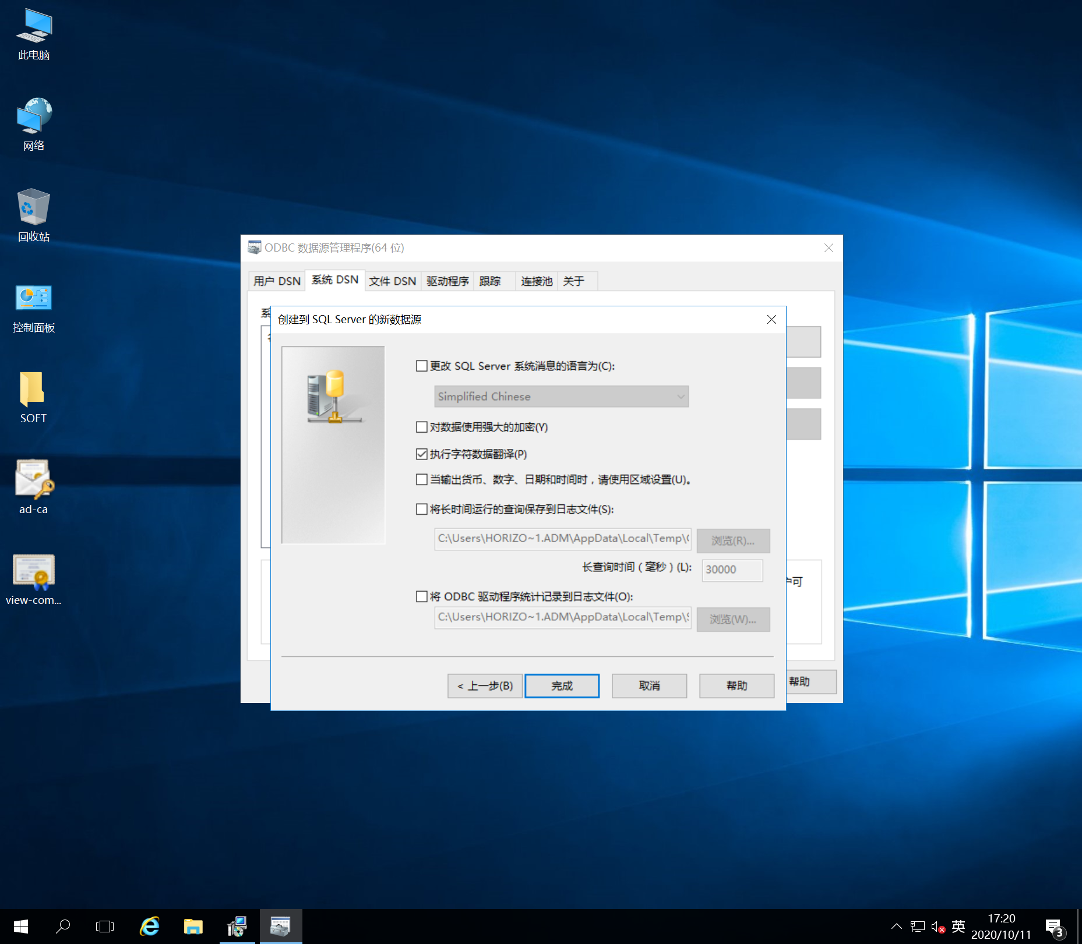Open the 此电脑 desktop icon
Screen dimensions: 1082x944
(34, 35)
